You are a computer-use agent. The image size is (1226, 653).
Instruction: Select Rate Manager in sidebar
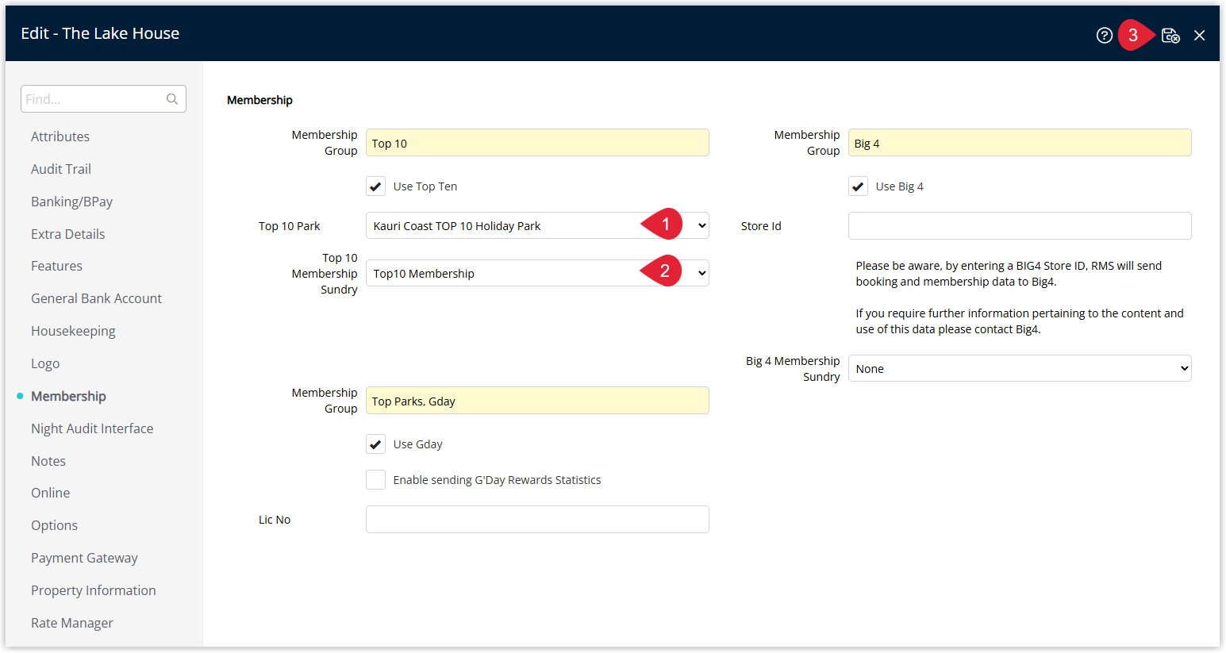coord(72,623)
